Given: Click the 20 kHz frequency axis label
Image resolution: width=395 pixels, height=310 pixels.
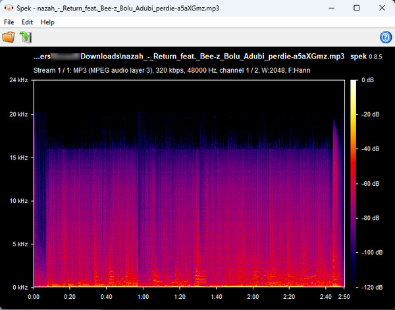Looking at the screenshot, I should pos(18,114).
